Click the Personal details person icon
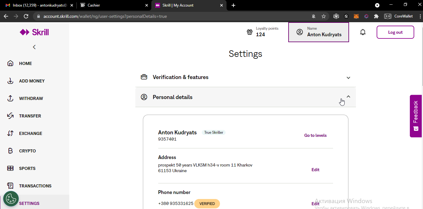The image size is (423, 209). [144, 97]
